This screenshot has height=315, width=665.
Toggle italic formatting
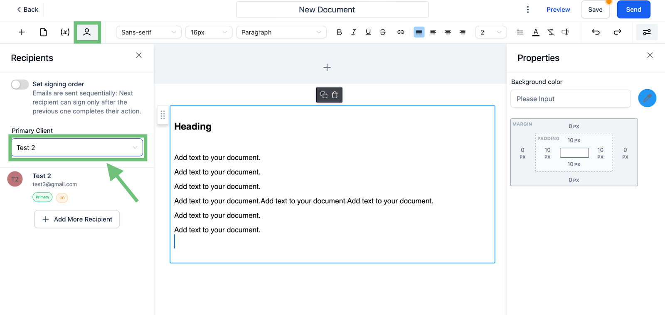354,32
